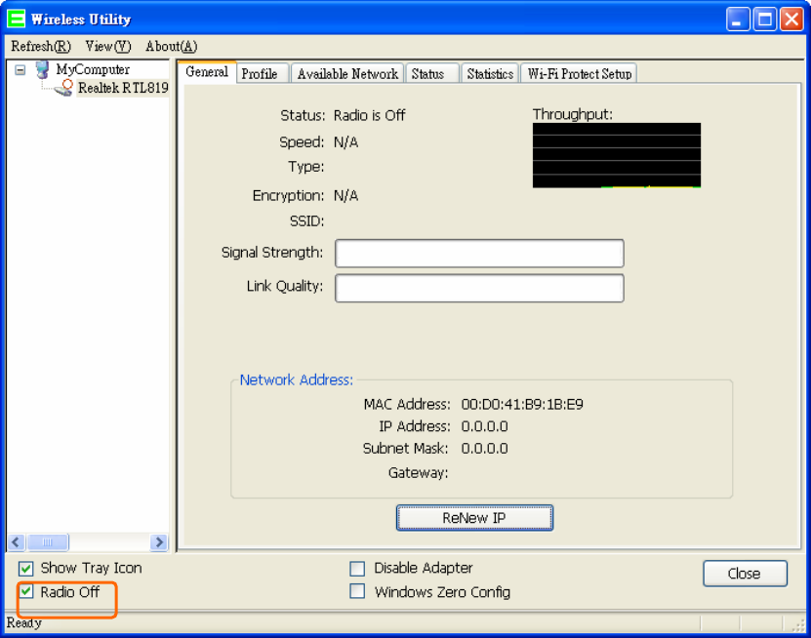Uncheck the Radio Off checkbox
Viewport: 811px width, 638px height.
point(25,592)
